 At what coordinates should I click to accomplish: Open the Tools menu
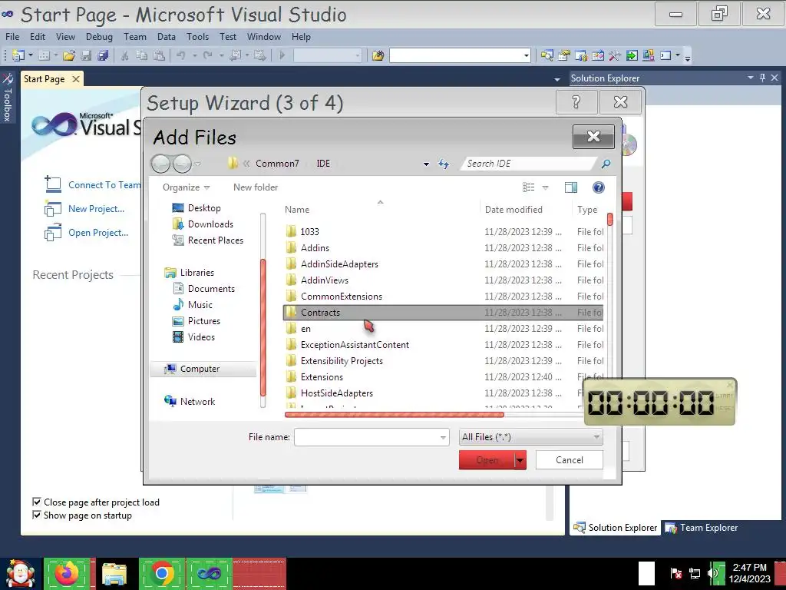197,37
